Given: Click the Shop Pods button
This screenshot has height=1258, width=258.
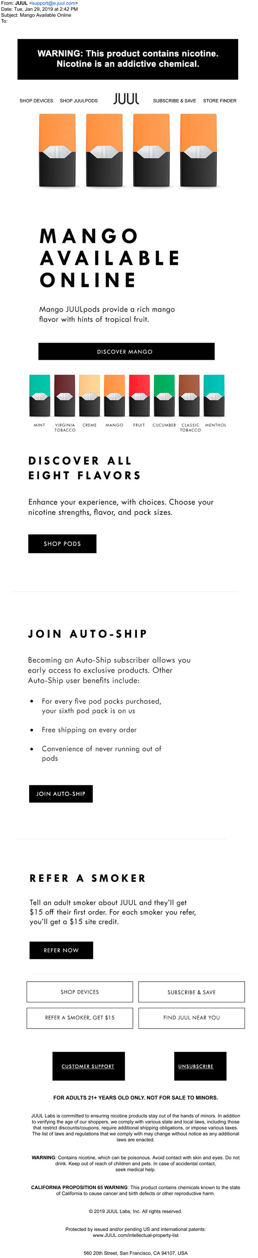Looking at the screenshot, I should [62, 544].
